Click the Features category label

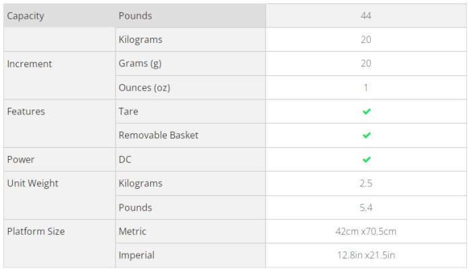tap(26, 112)
